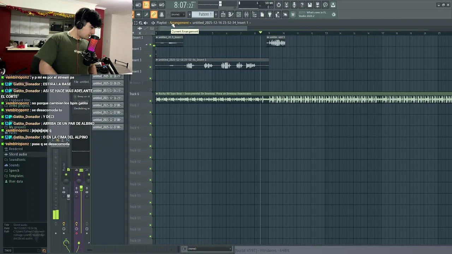Click the touch keyboard icon with bird
452x254 pixels.
(285, 14)
